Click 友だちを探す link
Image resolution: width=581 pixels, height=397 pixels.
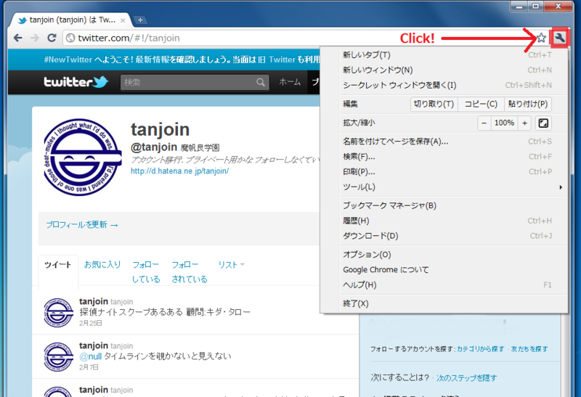click(529, 349)
